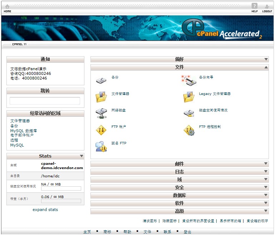
Task: Click the disk space usage progress bar
Action: 61,188
